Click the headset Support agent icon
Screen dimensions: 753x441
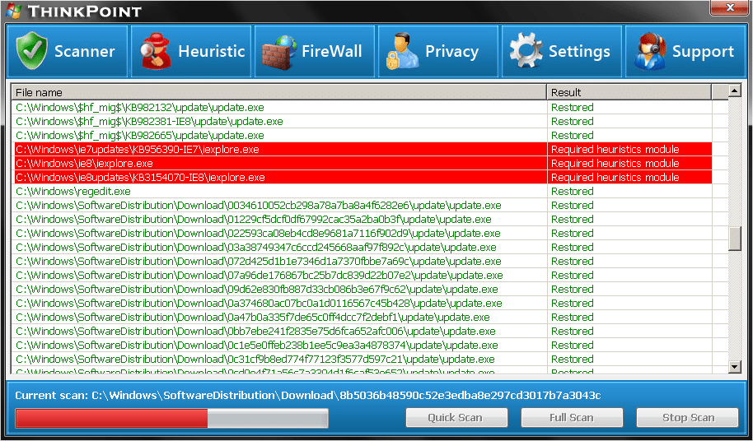(648, 52)
